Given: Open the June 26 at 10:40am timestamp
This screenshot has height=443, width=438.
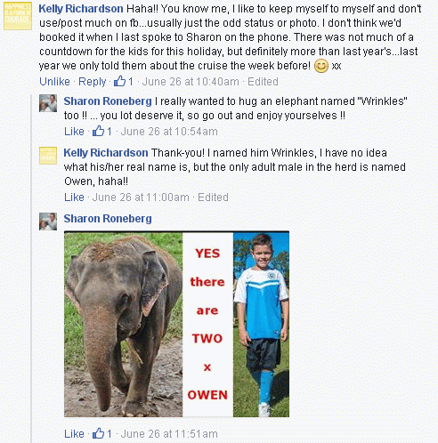Looking at the screenshot, I should (x=191, y=82).
